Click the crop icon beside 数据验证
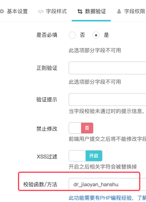 coord(80,12)
